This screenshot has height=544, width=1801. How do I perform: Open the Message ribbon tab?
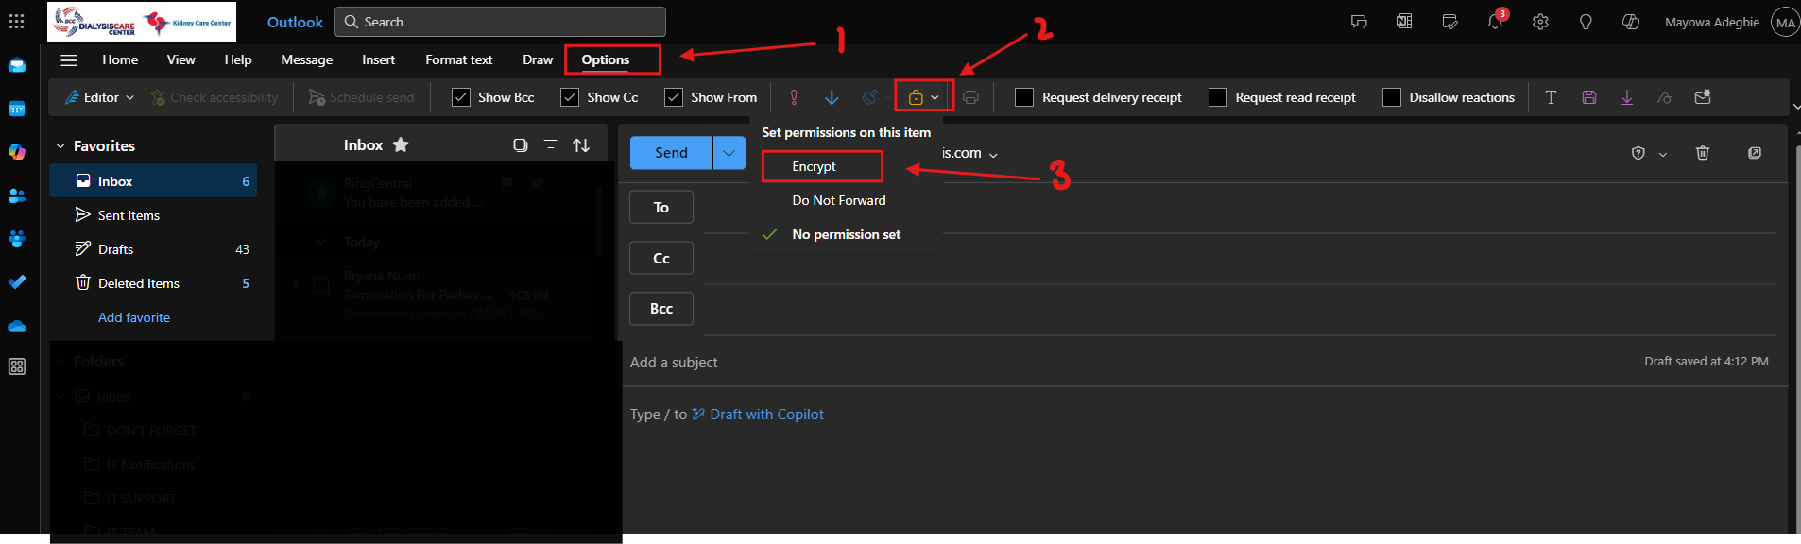(307, 59)
